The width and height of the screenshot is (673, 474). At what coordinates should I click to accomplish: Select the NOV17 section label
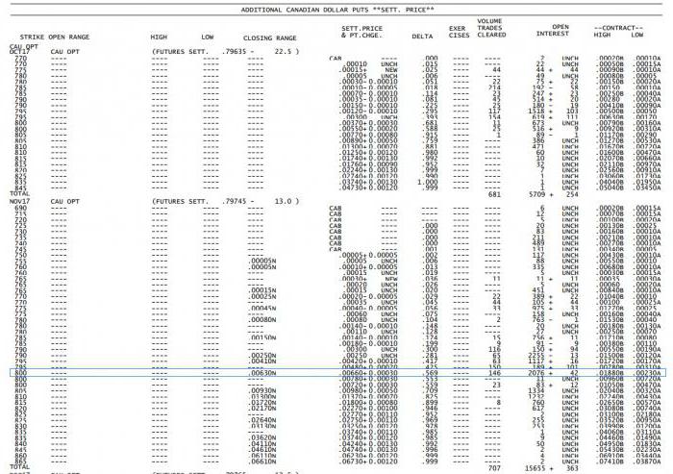[x=20, y=202]
